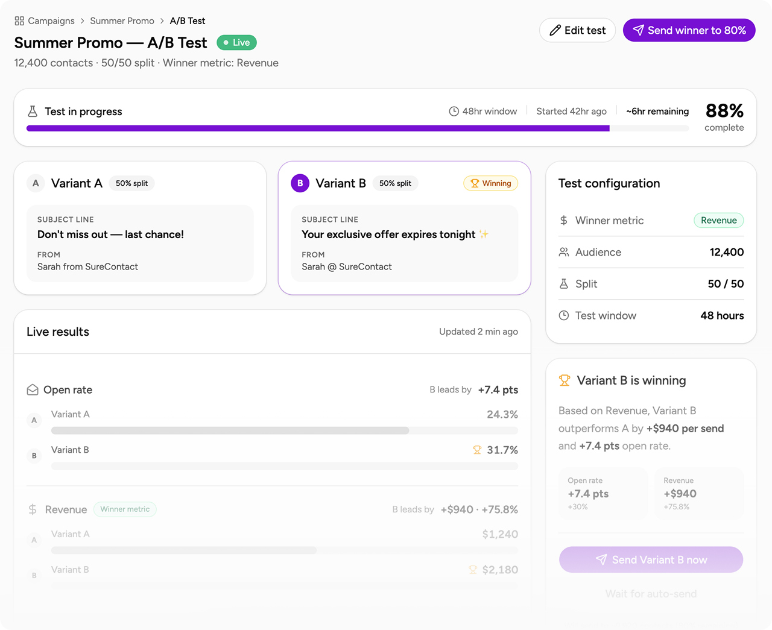
Task: Open the Campaigns breadcrumb link
Action: point(51,21)
